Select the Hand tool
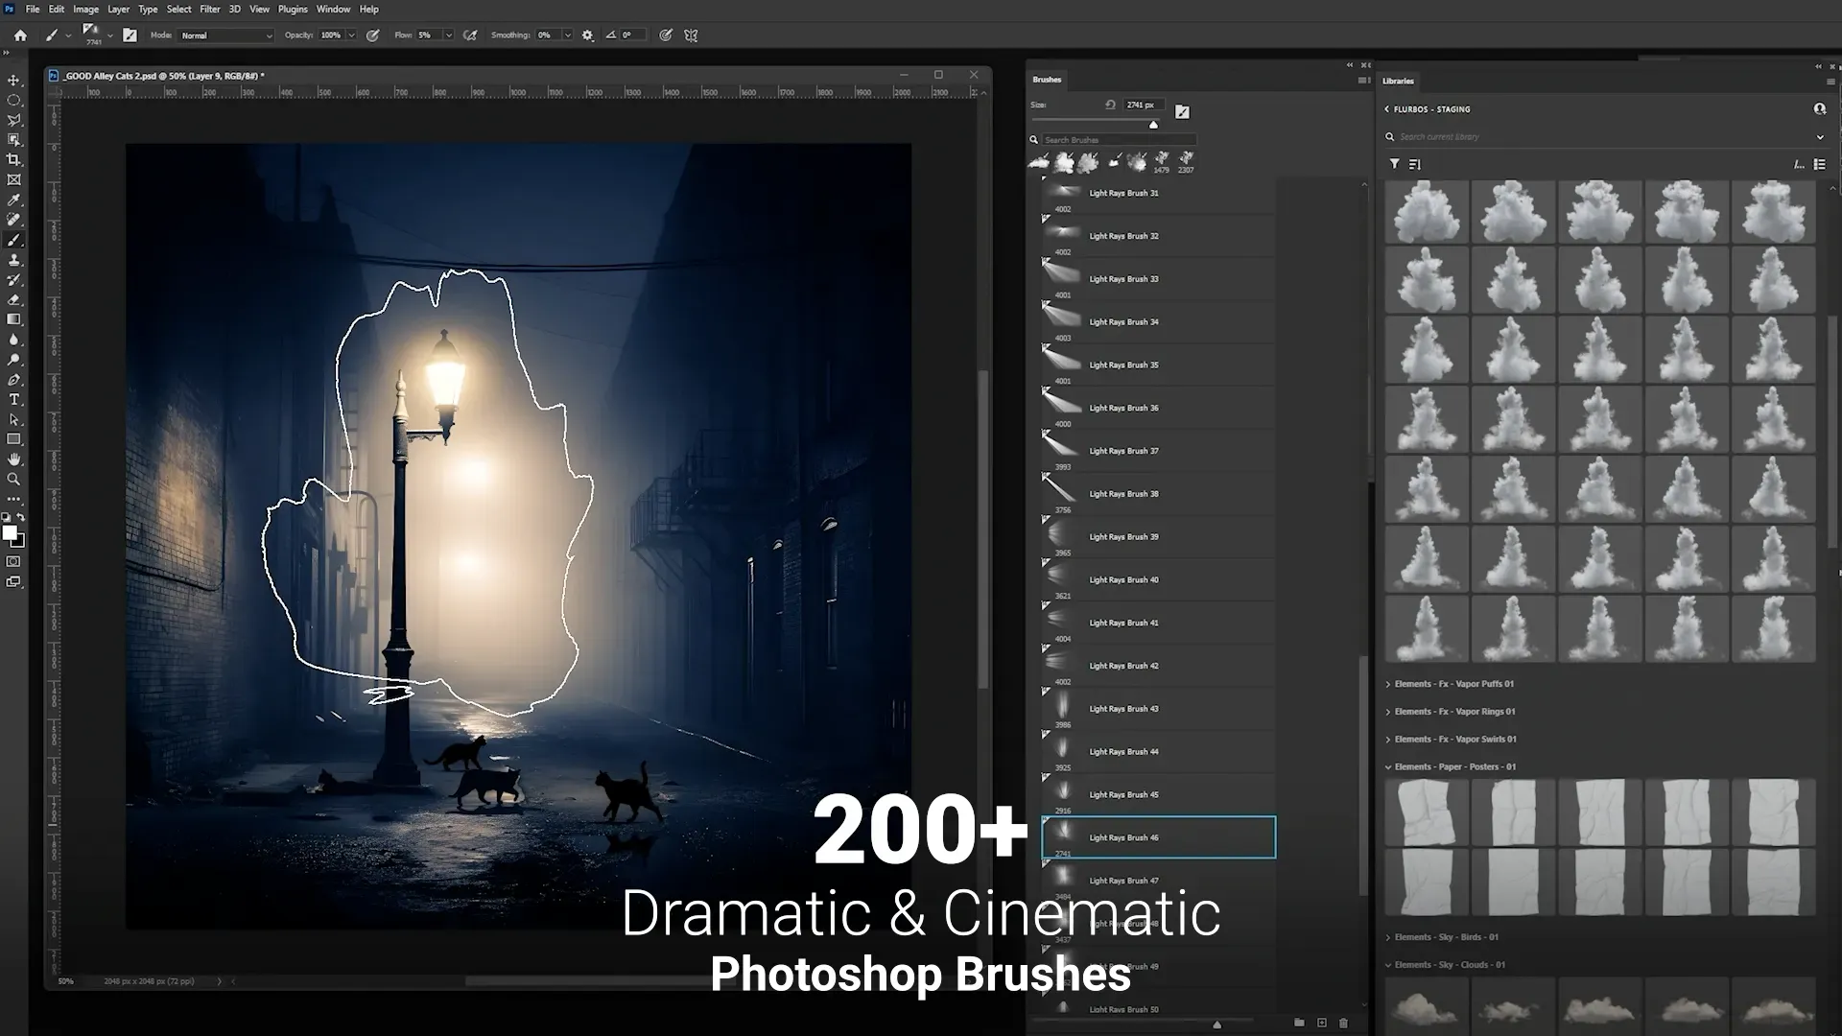The image size is (1842, 1036). [13, 459]
